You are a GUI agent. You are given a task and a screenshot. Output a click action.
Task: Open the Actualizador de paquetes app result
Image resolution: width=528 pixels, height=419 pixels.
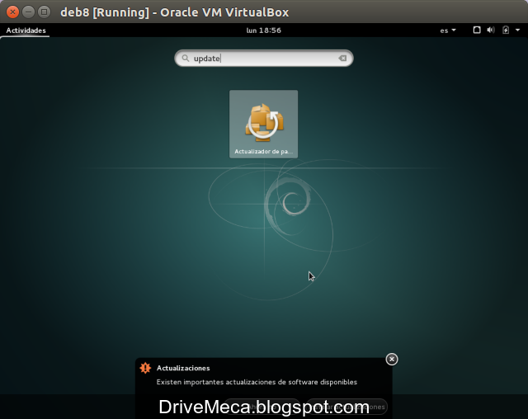click(x=263, y=124)
